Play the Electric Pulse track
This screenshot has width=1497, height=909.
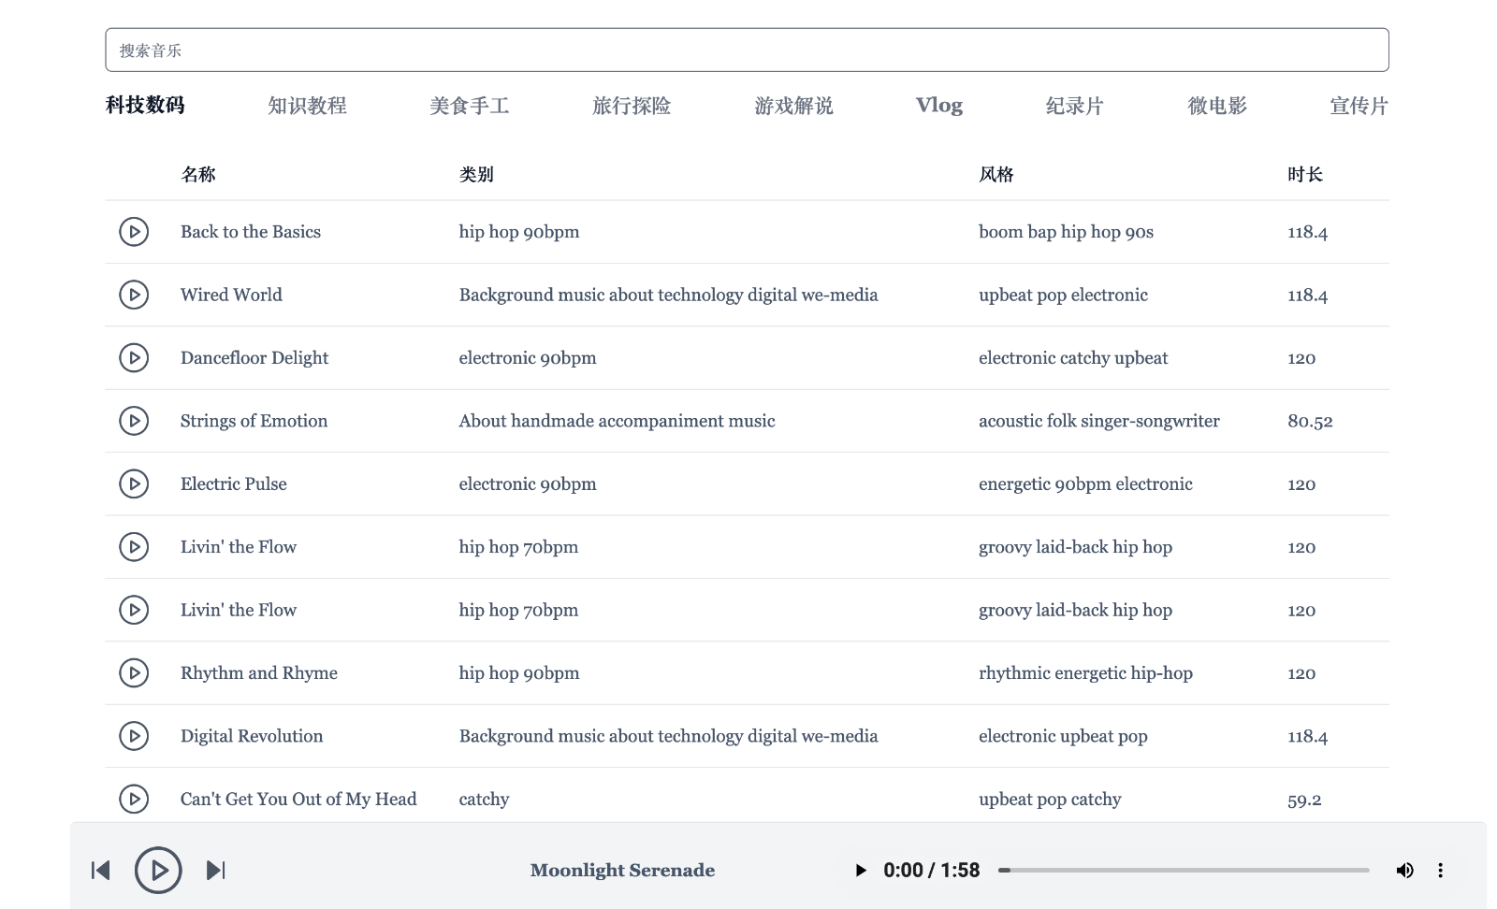134,483
